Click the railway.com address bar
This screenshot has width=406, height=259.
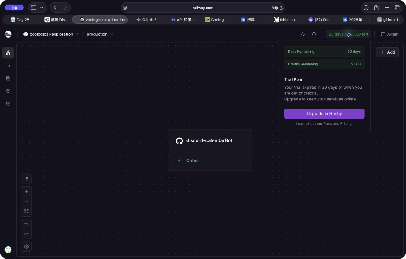203,8
